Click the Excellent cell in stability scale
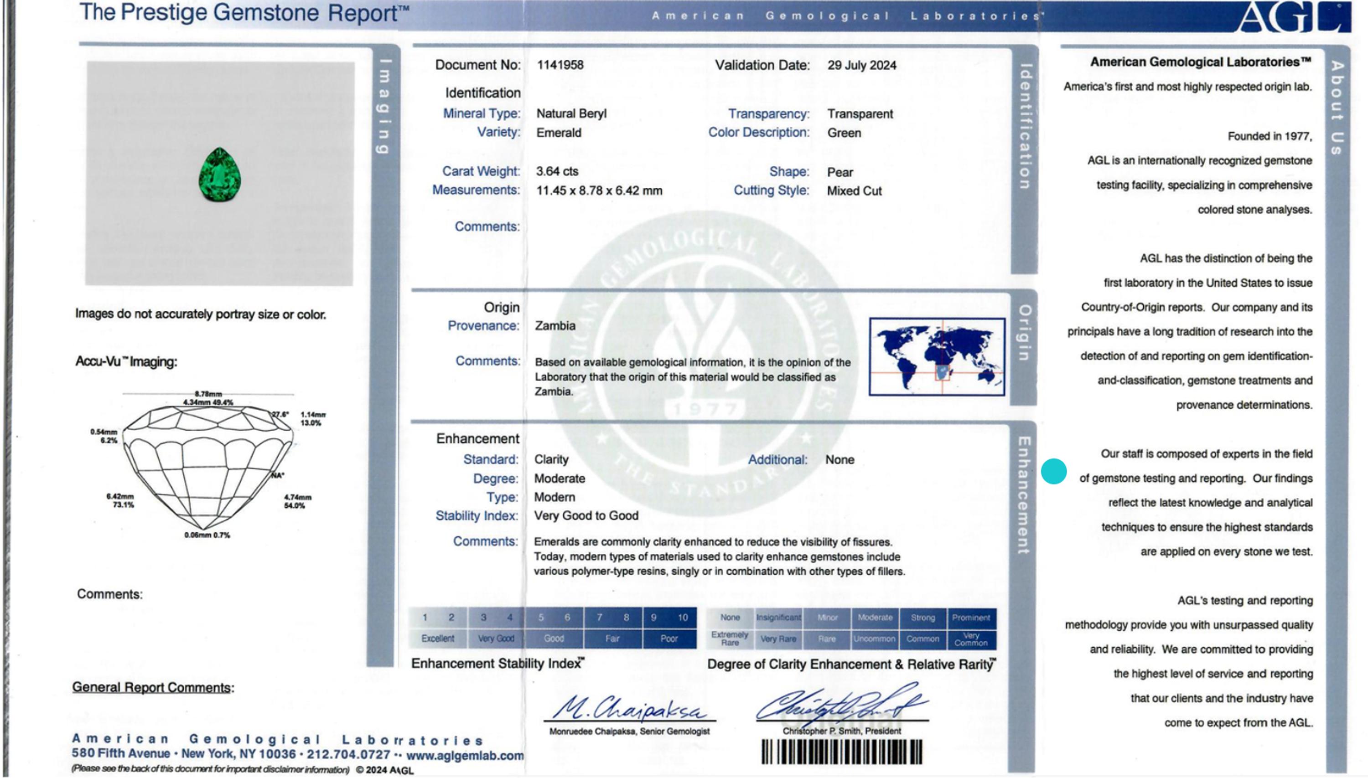Image resolution: width=1368 pixels, height=778 pixels. coord(438,639)
